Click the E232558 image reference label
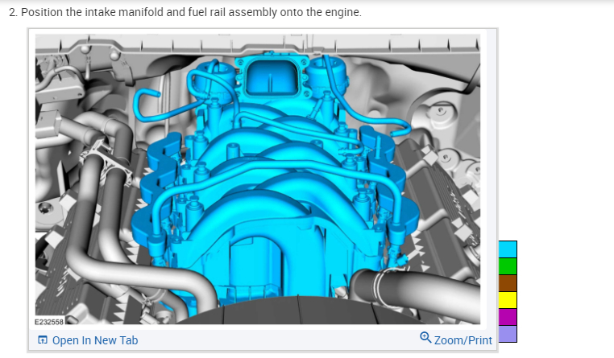 click(x=49, y=322)
